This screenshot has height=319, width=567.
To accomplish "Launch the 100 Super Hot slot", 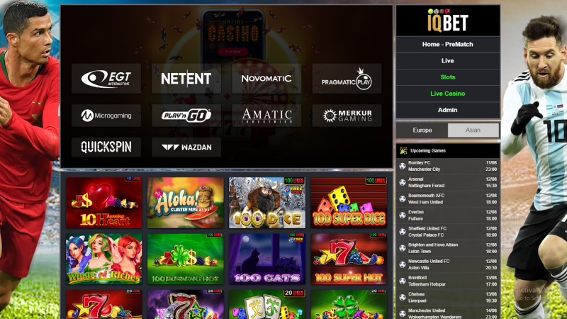I will pos(349,259).
